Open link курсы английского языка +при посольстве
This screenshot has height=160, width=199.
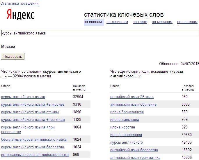28,130
